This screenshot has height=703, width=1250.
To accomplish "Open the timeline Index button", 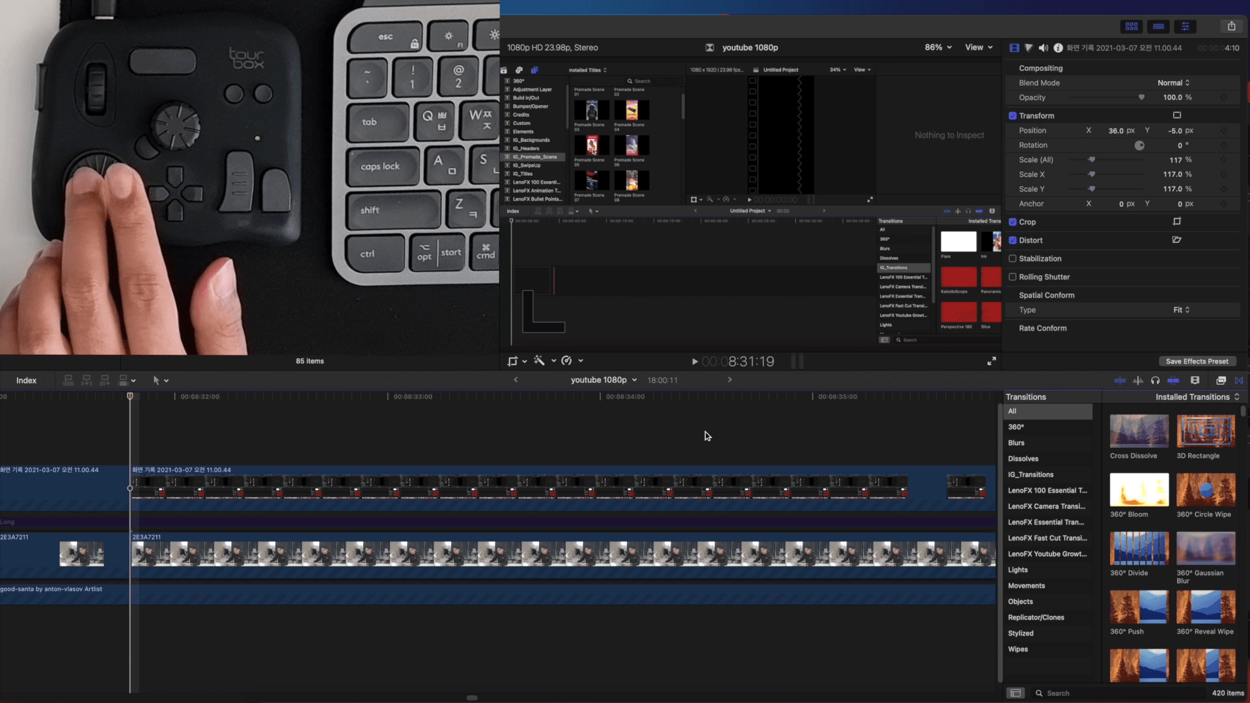I will click(x=26, y=380).
